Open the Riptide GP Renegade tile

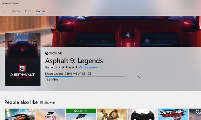pos(173,114)
